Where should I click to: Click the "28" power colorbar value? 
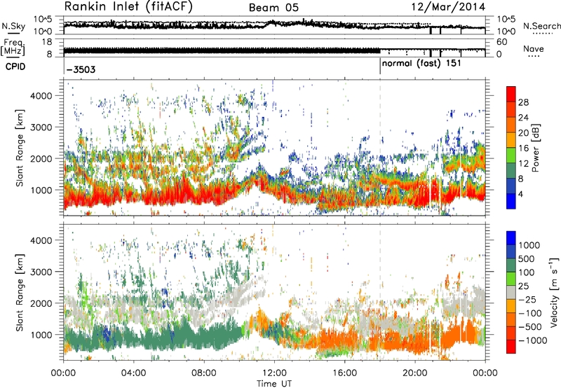click(523, 102)
